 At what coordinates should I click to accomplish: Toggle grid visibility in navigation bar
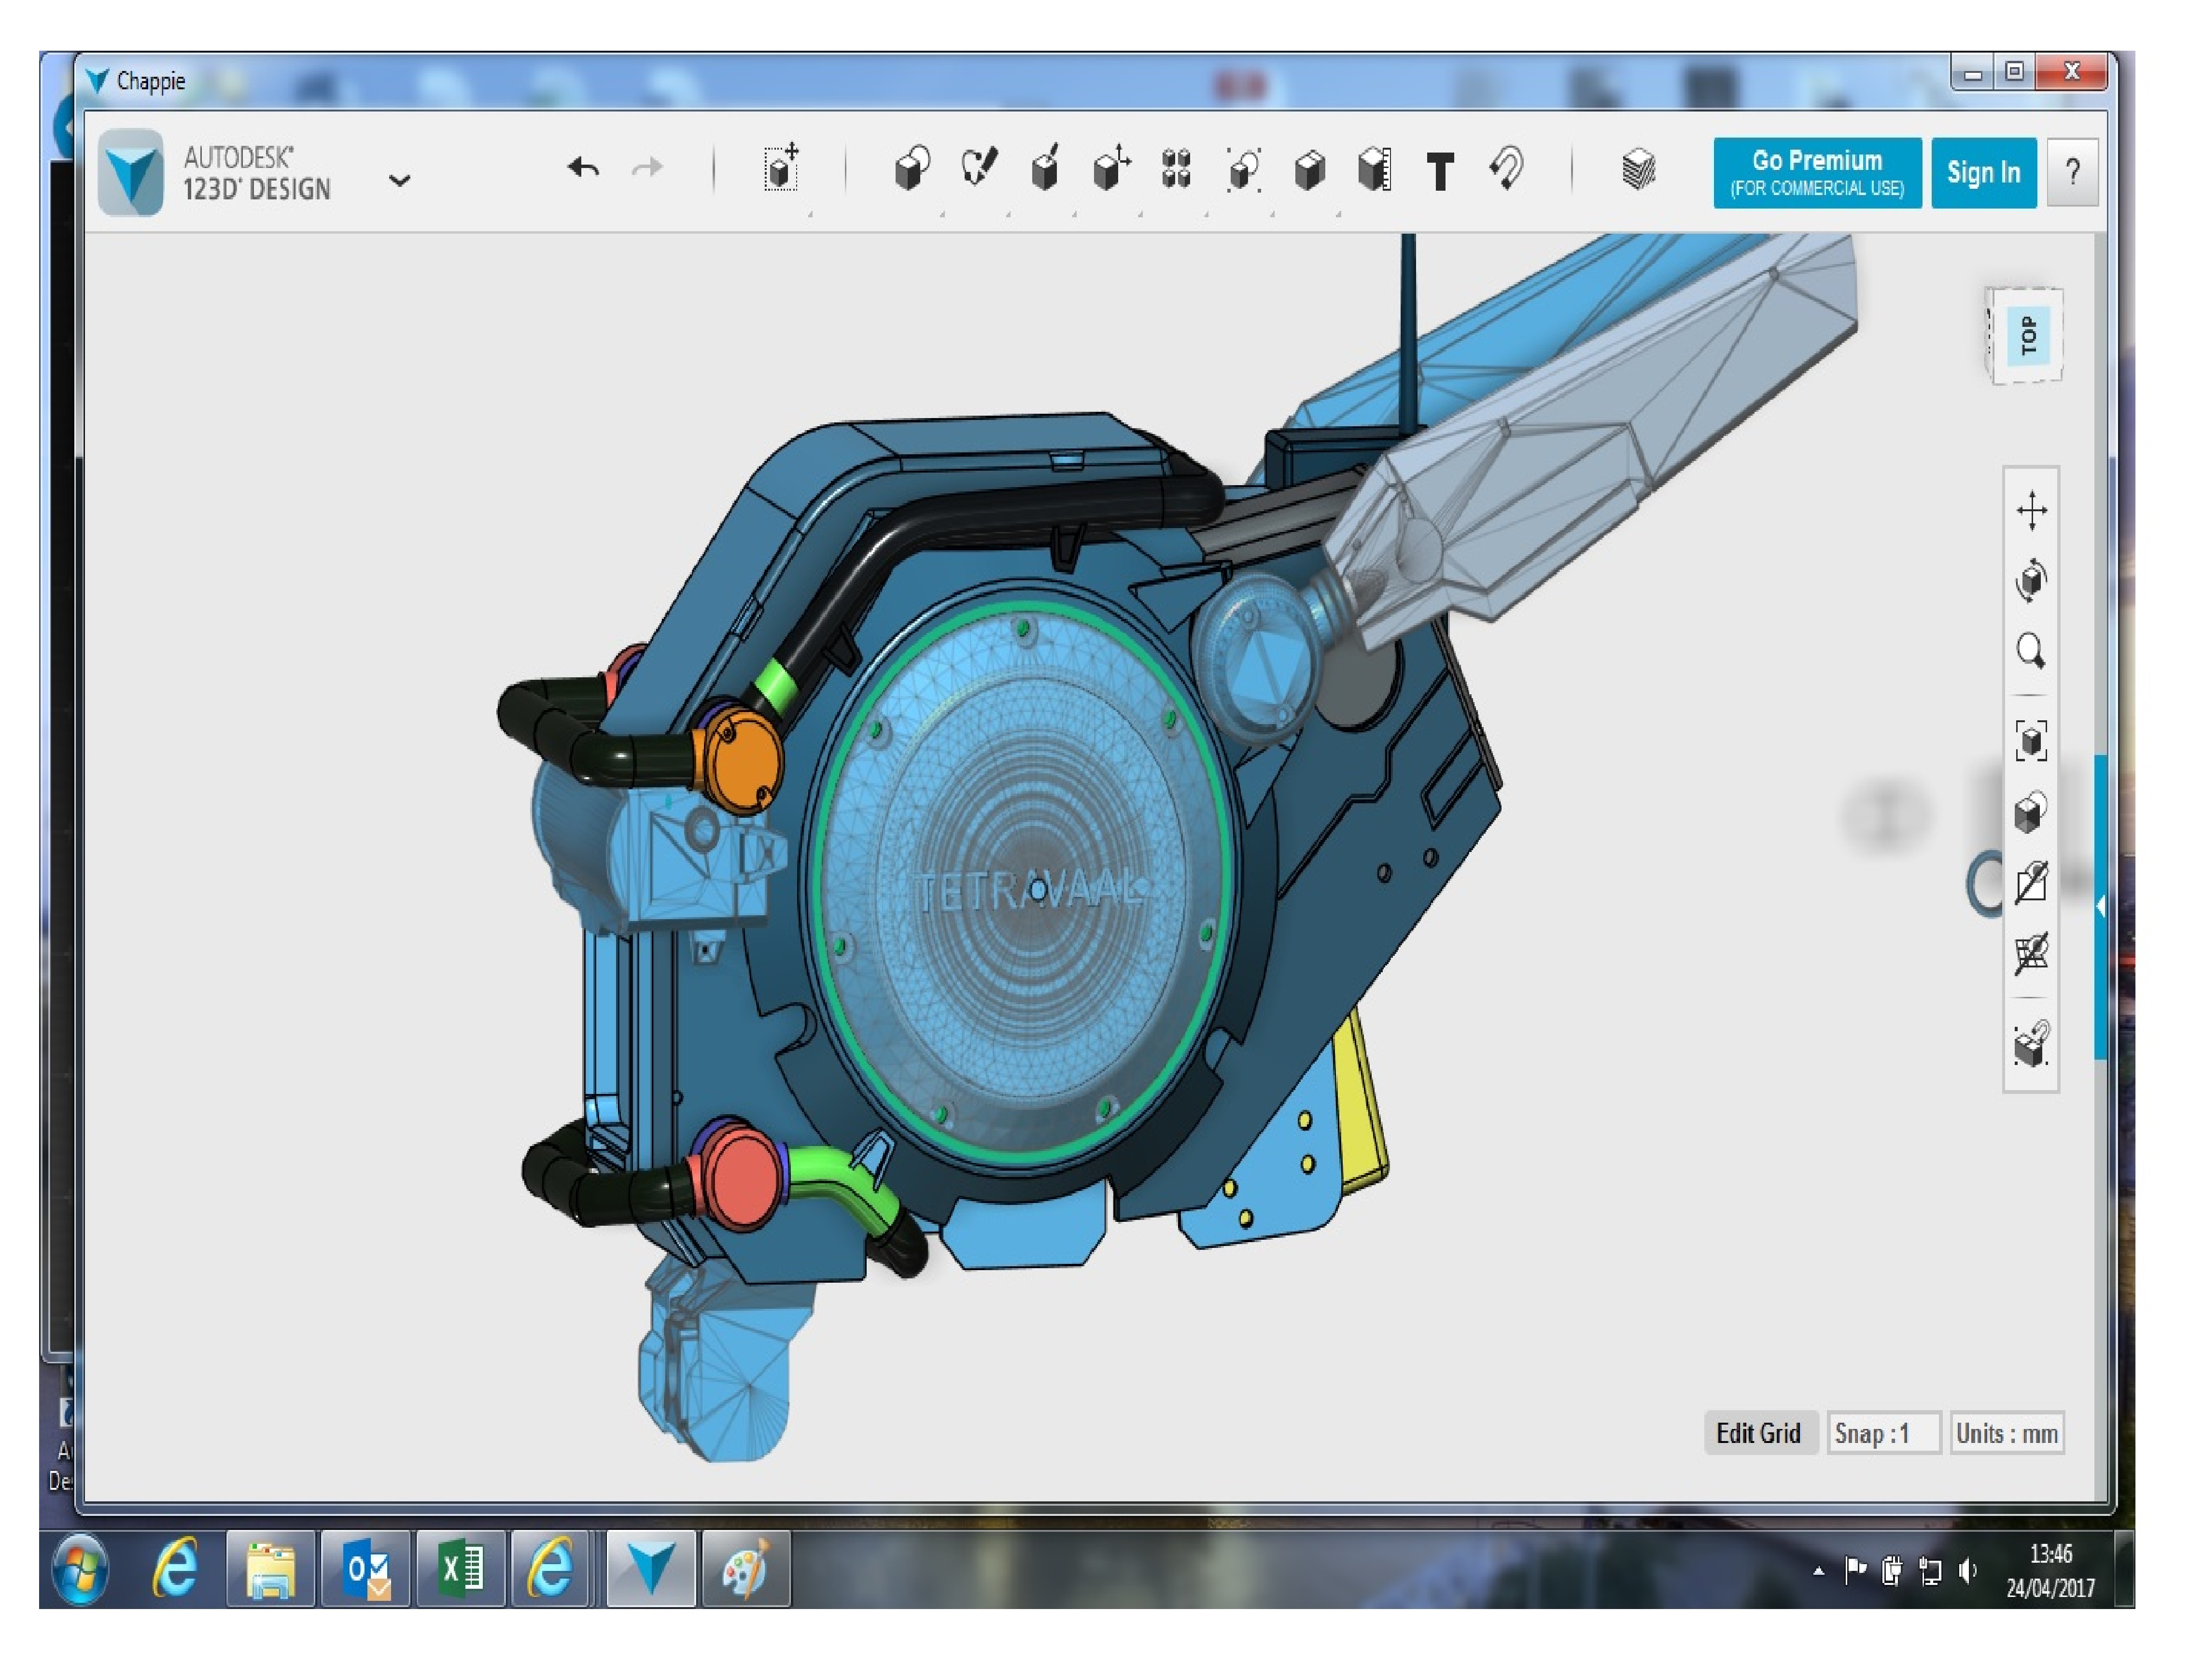[x=2031, y=954]
